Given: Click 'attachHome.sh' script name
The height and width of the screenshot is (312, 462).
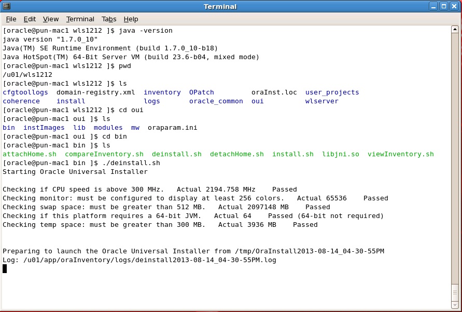Looking at the screenshot, I should coord(30,154).
